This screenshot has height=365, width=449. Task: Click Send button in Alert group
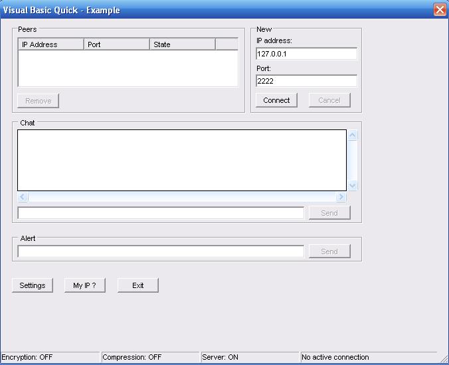[329, 252]
